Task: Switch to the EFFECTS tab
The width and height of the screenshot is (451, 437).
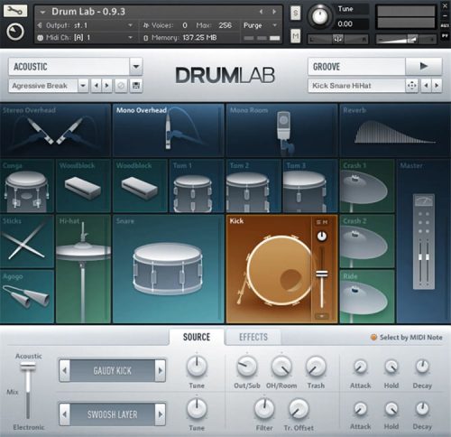Action: [253, 337]
